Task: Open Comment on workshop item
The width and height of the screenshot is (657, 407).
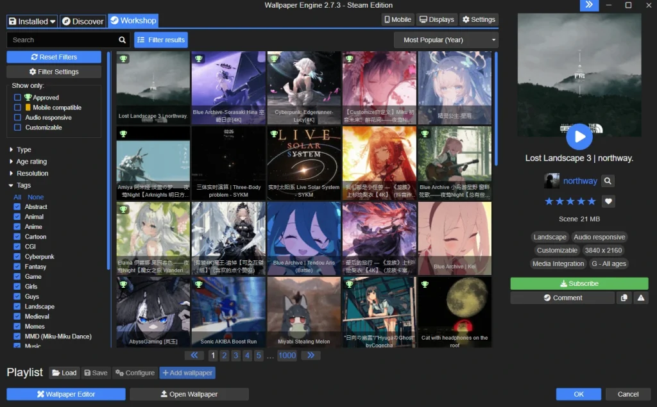Action: tap(562, 297)
